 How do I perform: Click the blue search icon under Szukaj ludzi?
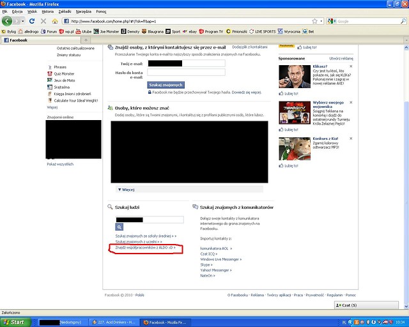coord(120,227)
